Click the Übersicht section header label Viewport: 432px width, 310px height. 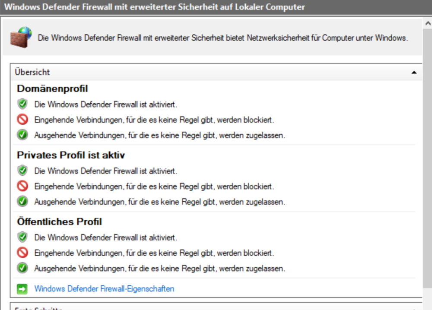32,72
